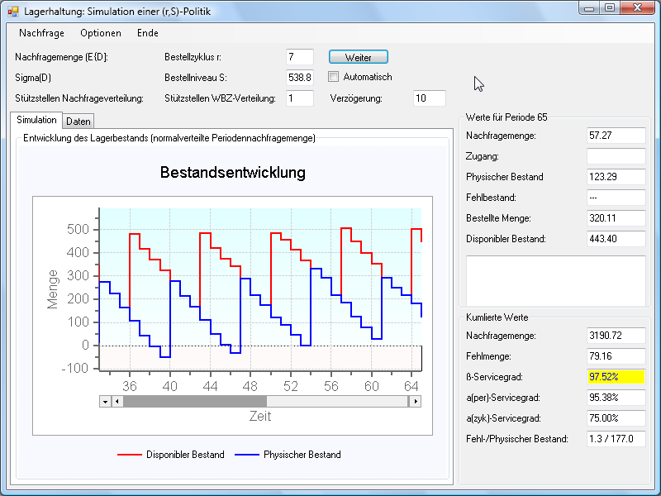The height and width of the screenshot is (496, 661).
Task: Click the Ende menu item
Action: (x=148, y=33)
